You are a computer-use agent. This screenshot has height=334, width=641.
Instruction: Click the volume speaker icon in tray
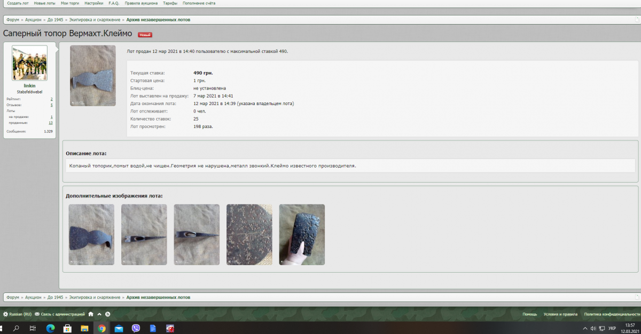point(593,328)
